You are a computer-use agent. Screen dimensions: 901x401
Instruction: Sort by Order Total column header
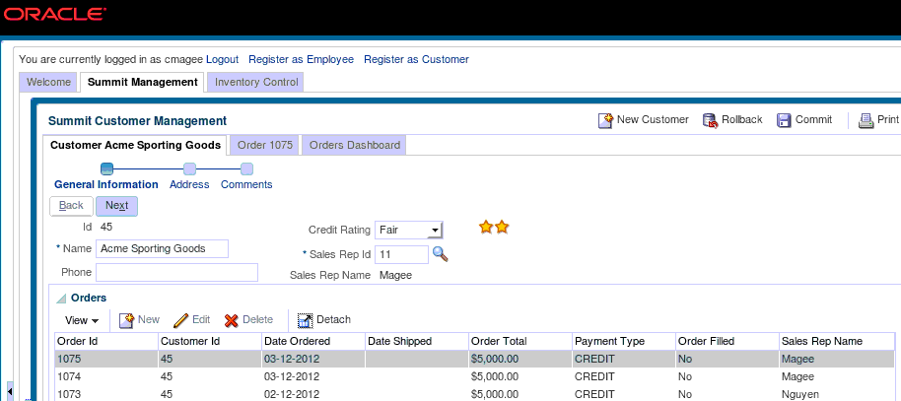(x=520, y=341)
